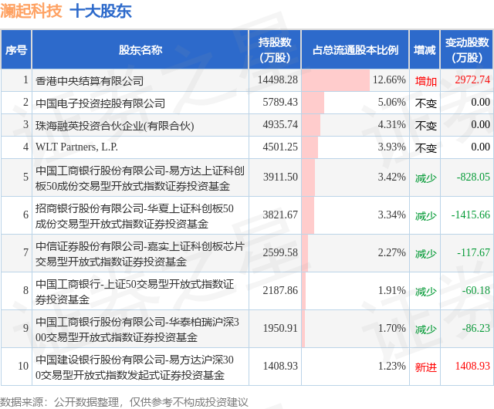This screenshot has height=409, width=494.
Task: Click holdings value 3911.50
Action: point(280,177)
